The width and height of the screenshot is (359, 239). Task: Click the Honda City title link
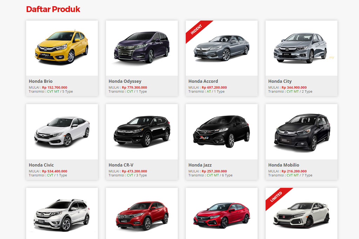[280, 81]
